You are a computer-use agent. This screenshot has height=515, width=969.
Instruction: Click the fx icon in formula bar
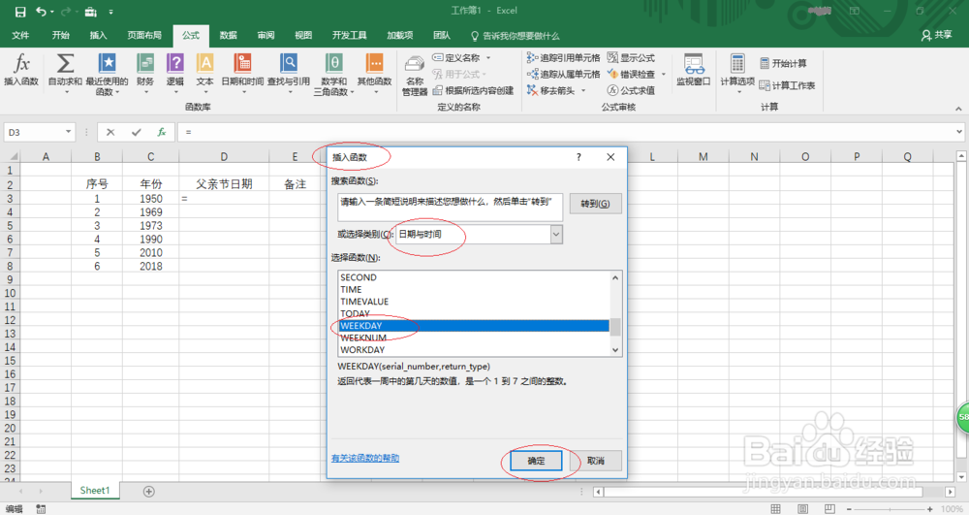[x=161, y=132]
